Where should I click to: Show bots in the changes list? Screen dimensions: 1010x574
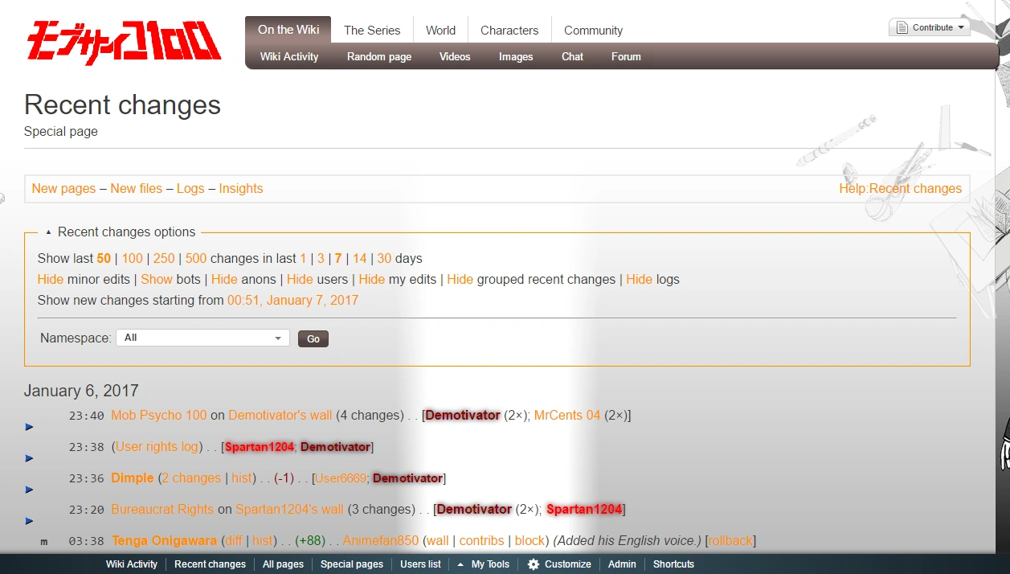[x=157, y=280]
